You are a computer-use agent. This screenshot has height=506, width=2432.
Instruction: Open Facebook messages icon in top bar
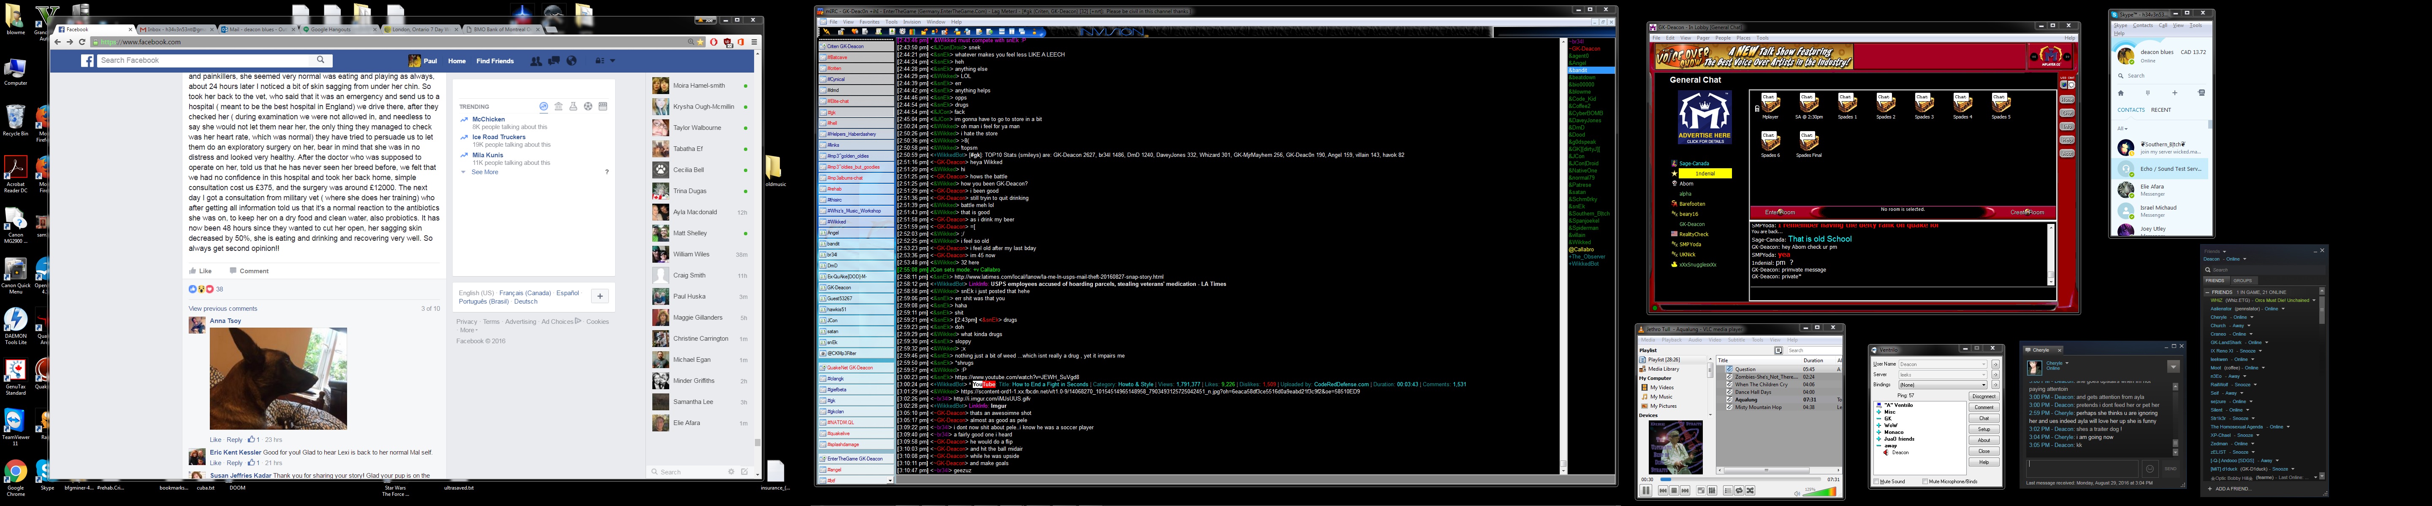click(x=554, y=61)
